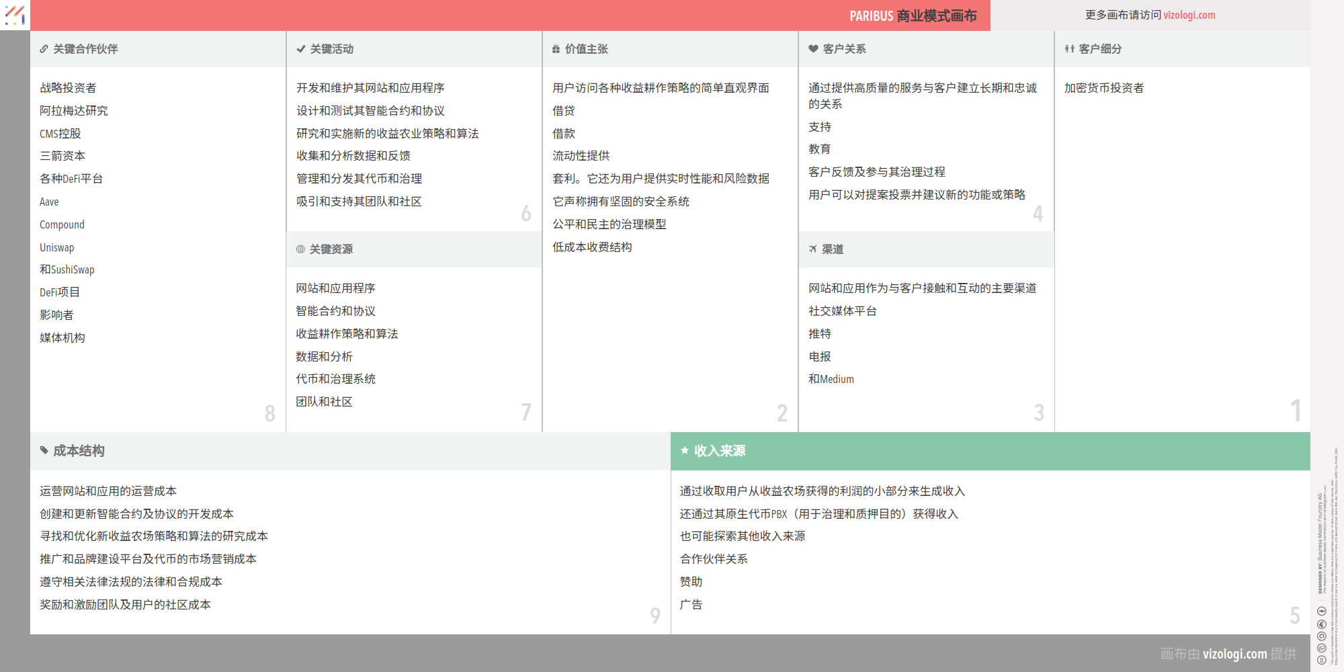Click the PARIBUS 商业模式画布 title banner

(912, 15)
